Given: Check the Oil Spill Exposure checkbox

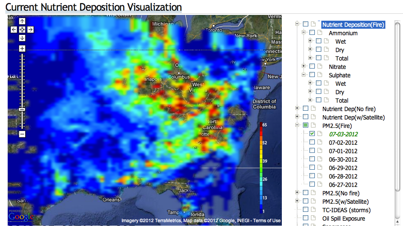Looking at the screenshot, I should pyautogui.click(x=306, y=218).
